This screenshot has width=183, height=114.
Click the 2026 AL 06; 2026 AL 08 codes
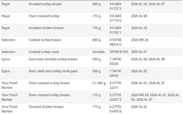148,59
